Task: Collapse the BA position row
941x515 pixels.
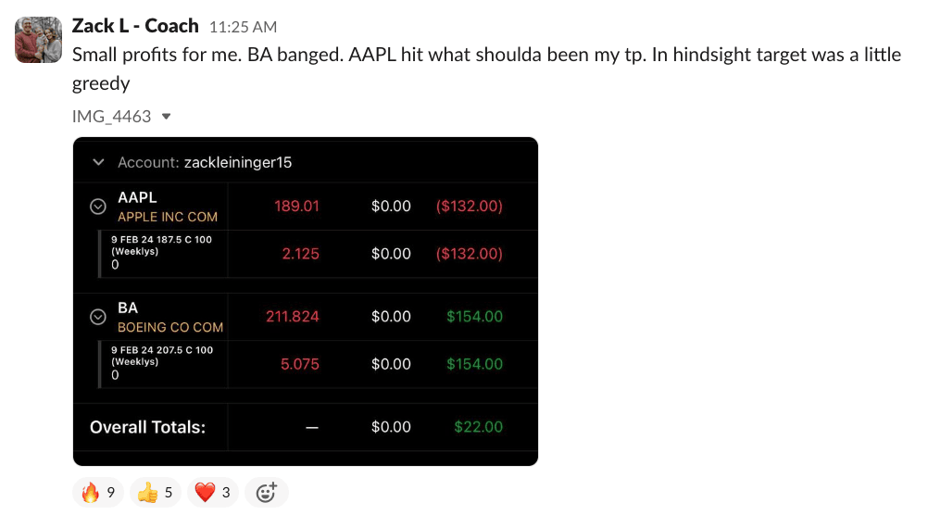Action: (98, 317)
